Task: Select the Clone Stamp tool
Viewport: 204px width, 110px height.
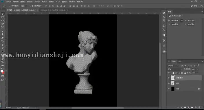Action: click(3, 34)
